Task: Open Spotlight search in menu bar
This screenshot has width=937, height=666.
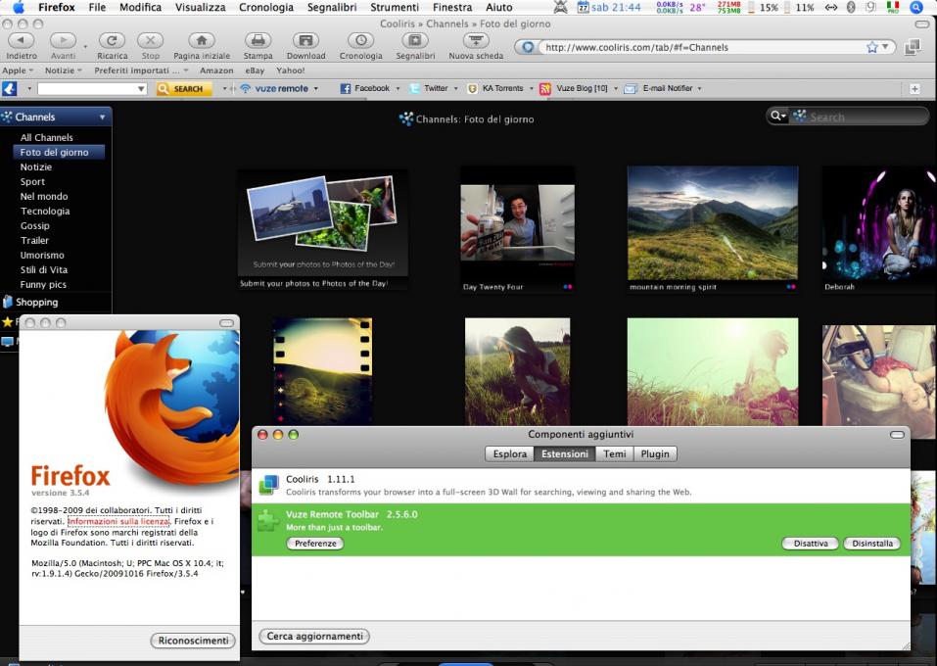Action: pyautogui.click(x=916, y=7)
